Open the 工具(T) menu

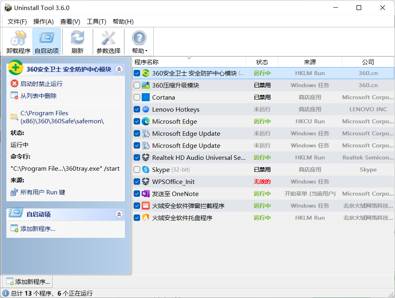pos(96,22)
